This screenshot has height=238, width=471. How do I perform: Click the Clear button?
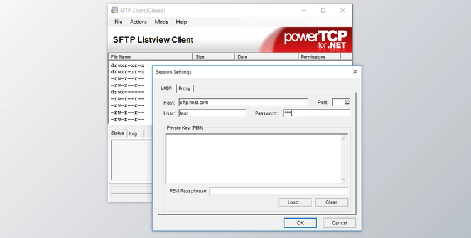pyautogui.click(x=332, y=202)
